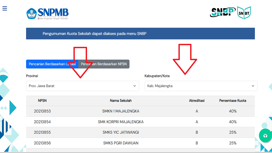Screen dimensions: 272x153
Task: Open the green headset support button
Action: point(265,136)
